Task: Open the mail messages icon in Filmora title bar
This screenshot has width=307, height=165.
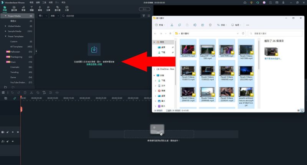Action: (277, 3)
